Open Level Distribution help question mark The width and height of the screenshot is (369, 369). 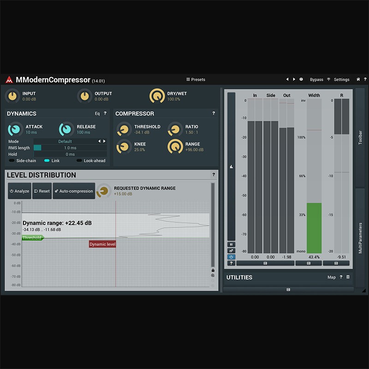click(x=214, y=175)
